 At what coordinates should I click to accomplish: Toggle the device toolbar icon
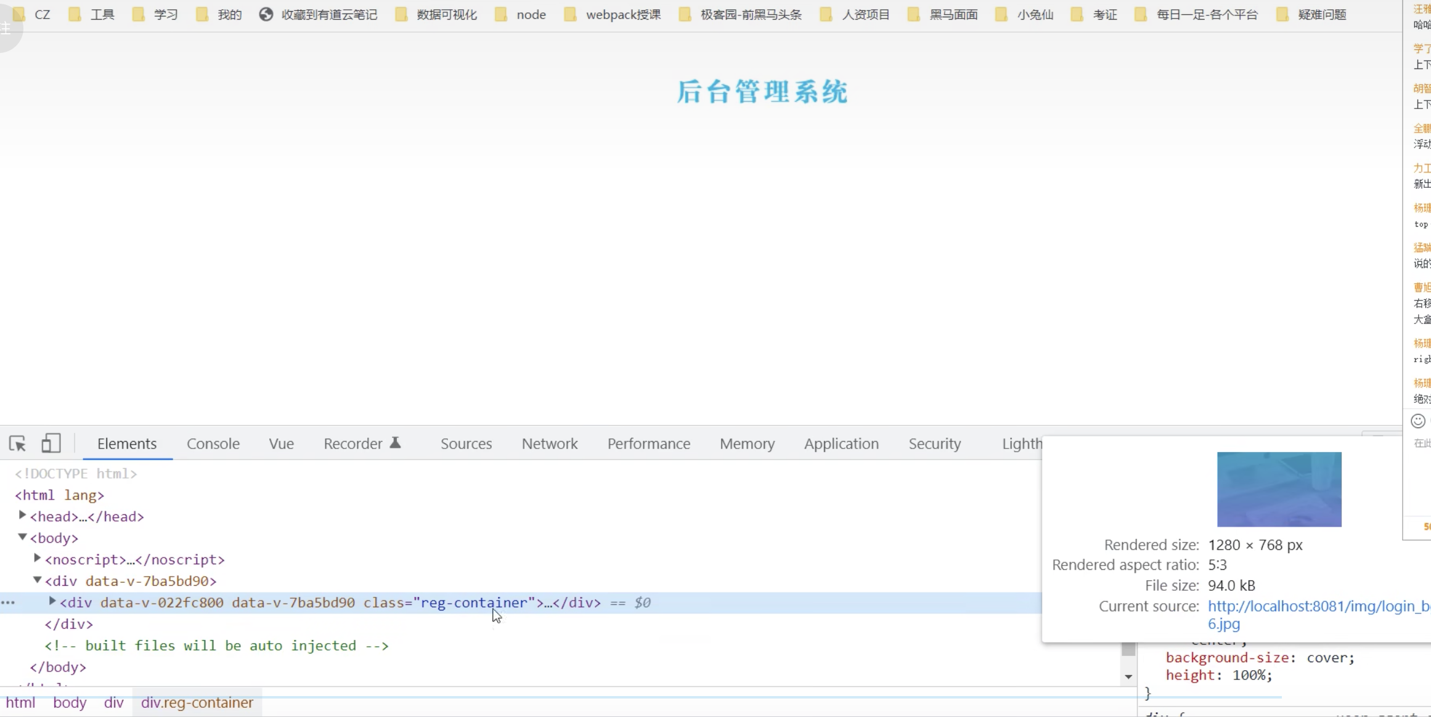point(51,444)
